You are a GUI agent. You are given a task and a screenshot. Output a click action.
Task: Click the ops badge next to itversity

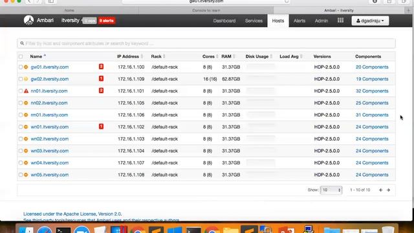[89, 21]
